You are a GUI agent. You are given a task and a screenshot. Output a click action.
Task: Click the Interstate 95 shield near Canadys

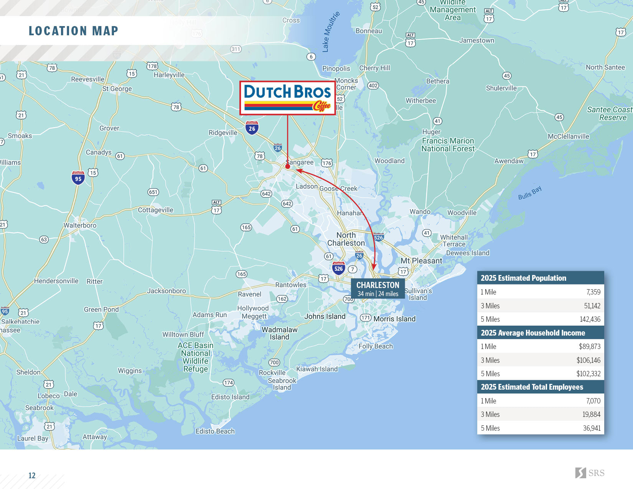pos(78,178)
